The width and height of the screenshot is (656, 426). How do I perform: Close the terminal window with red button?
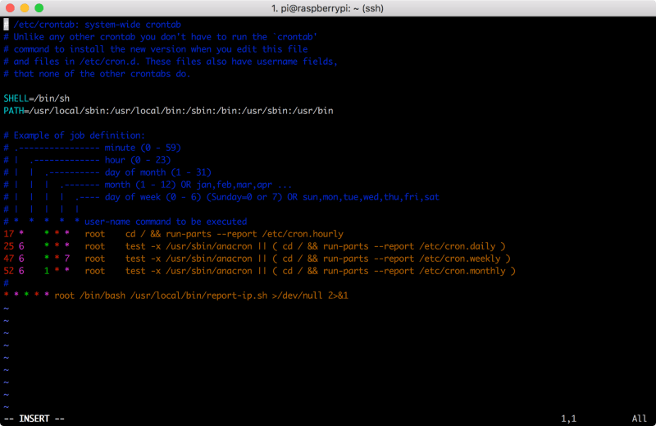point(11,8)
